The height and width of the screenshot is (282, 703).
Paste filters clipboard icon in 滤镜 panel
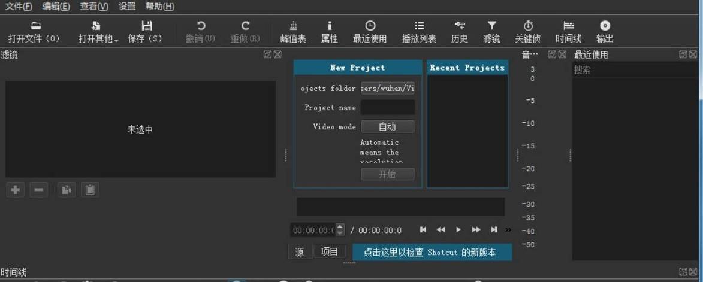click(x=90, y=190)
